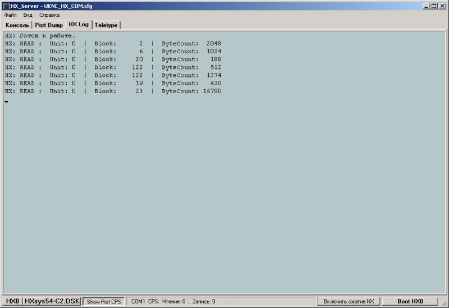Minimize the HX_Server window
Image resolution: width=449 pixels, height=308 pixels.
(x=427, y=6)
